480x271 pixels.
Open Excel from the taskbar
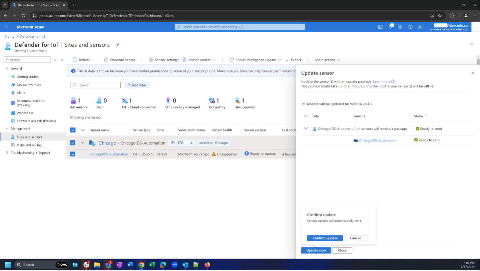(152, 265)
